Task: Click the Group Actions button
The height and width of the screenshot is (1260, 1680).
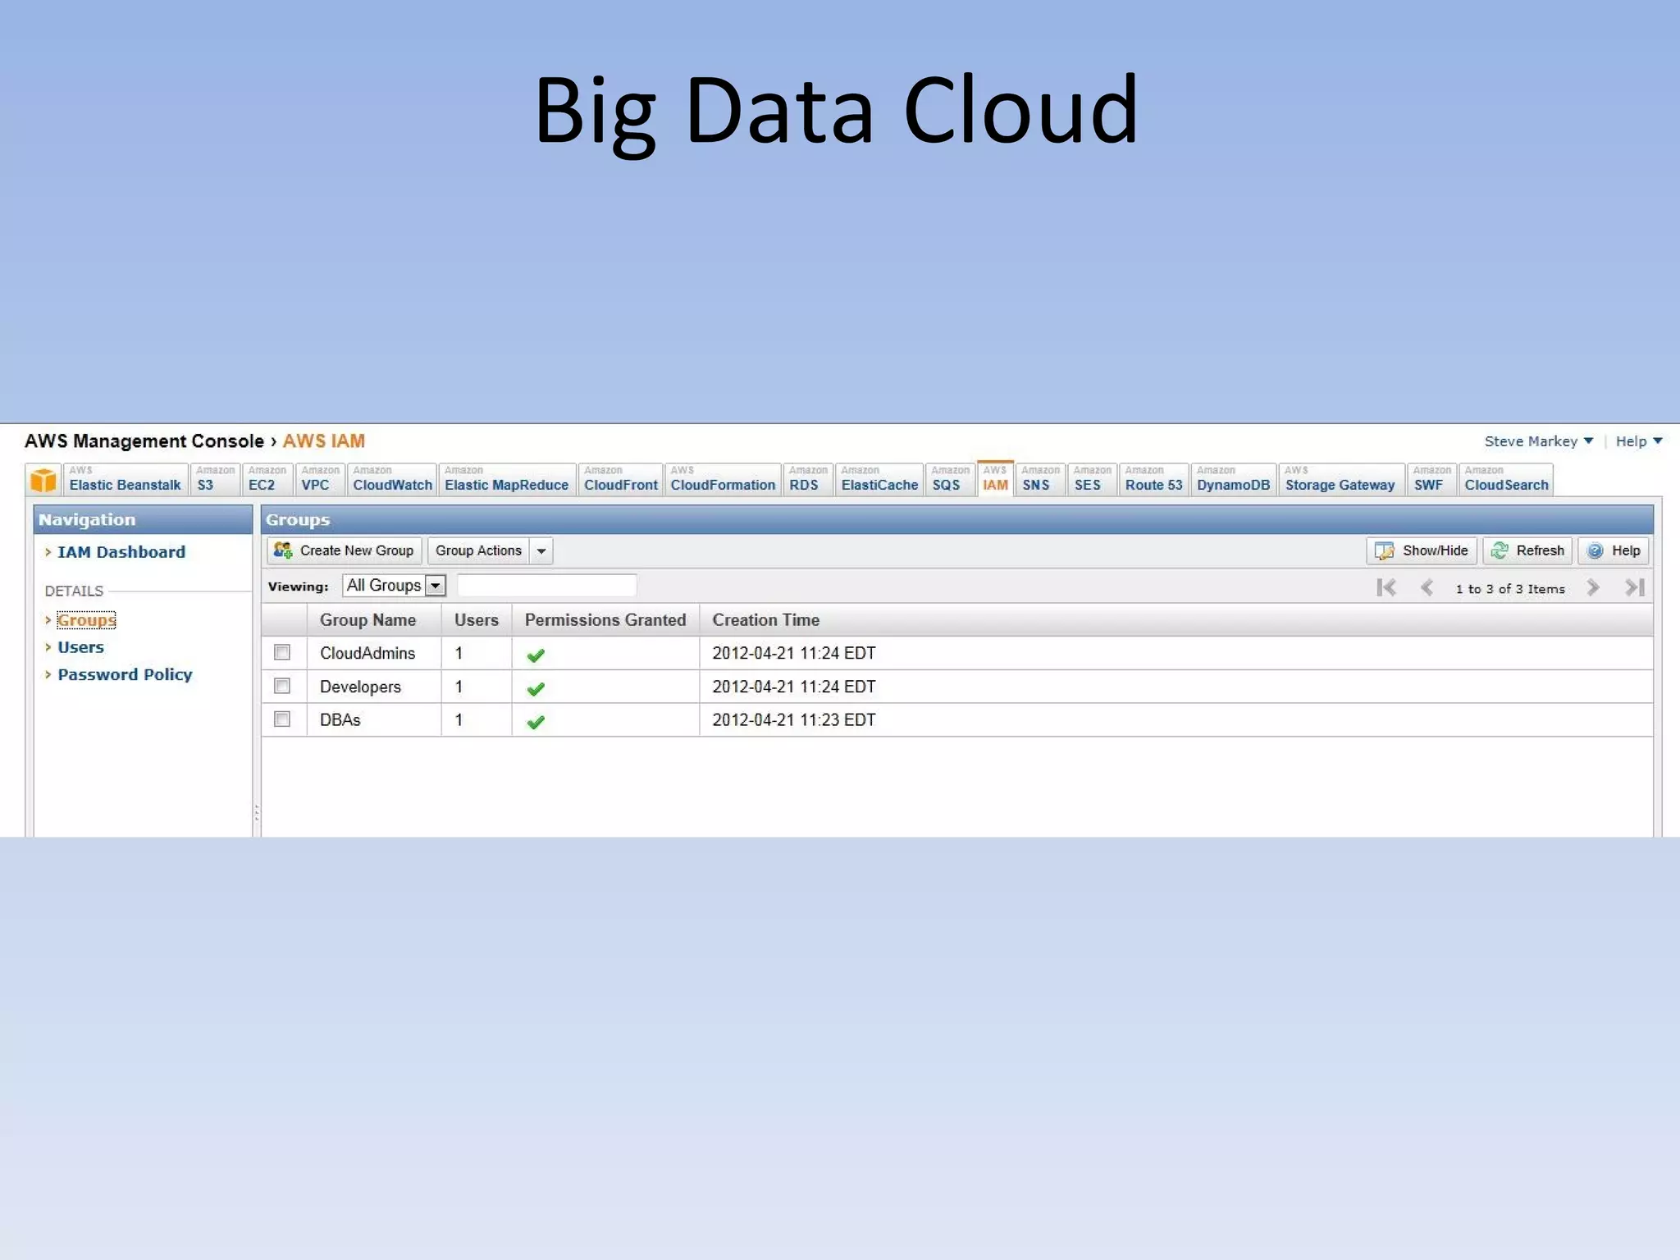Action: coord(478,551)
